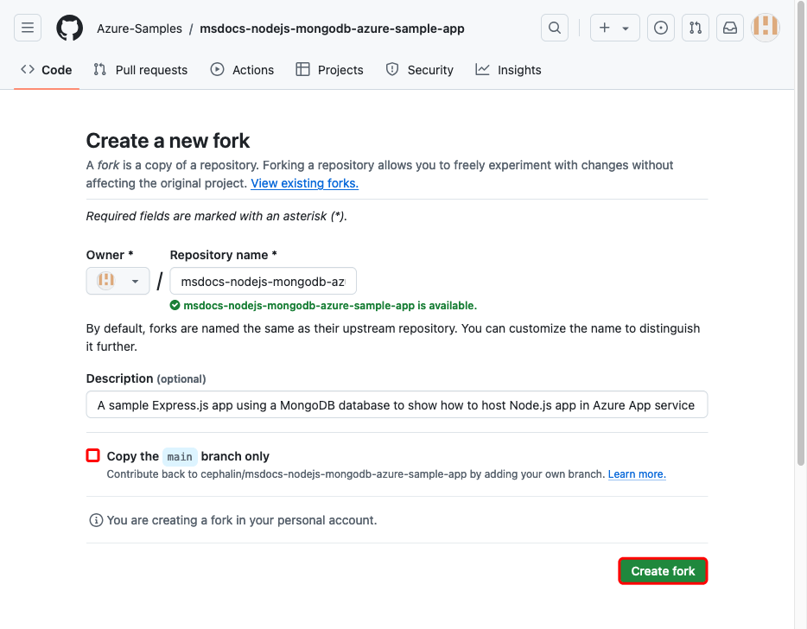Viewport: 807px width, 629px height.
Task: Open the user profile avatar menu
Action: (765, 28)
